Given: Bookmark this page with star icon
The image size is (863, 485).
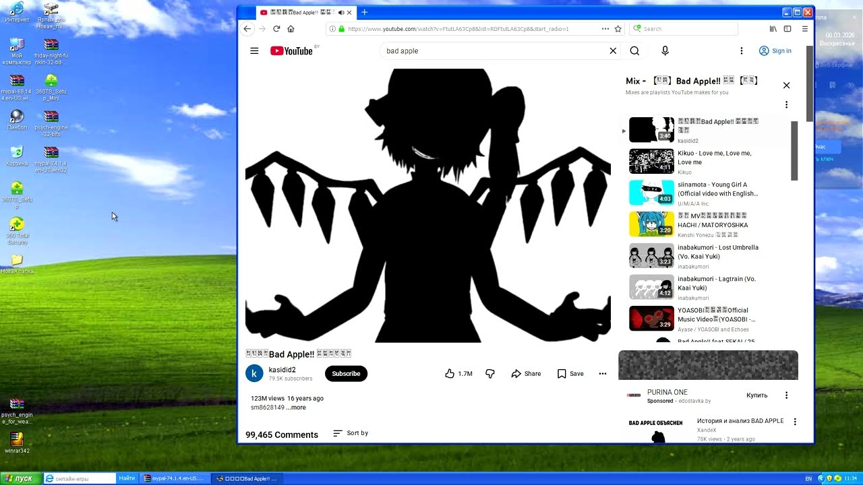Looking at the screenshot, I should (x=618, y=29).
